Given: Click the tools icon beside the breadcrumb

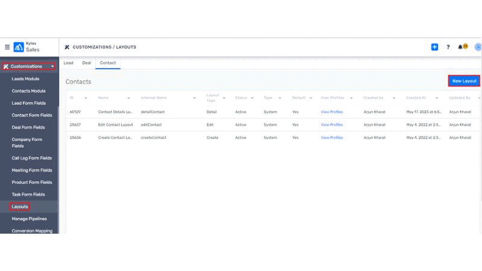Looking at the screenshot, I should [x=67, y=47].
